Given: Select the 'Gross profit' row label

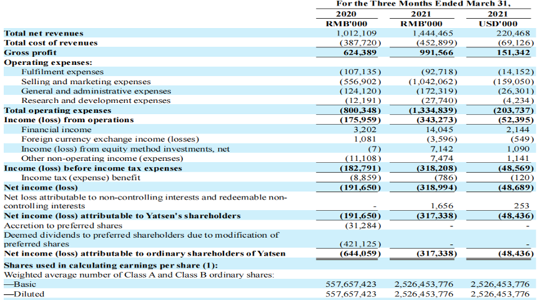Looking at the screenshot, I should click(x=30, y=52).
